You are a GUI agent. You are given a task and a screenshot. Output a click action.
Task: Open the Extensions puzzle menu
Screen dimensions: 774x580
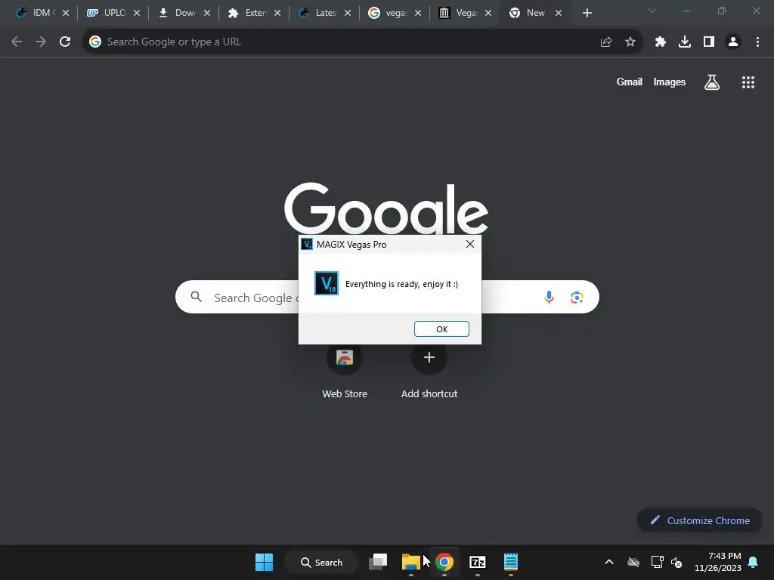[x=661, y=42]
